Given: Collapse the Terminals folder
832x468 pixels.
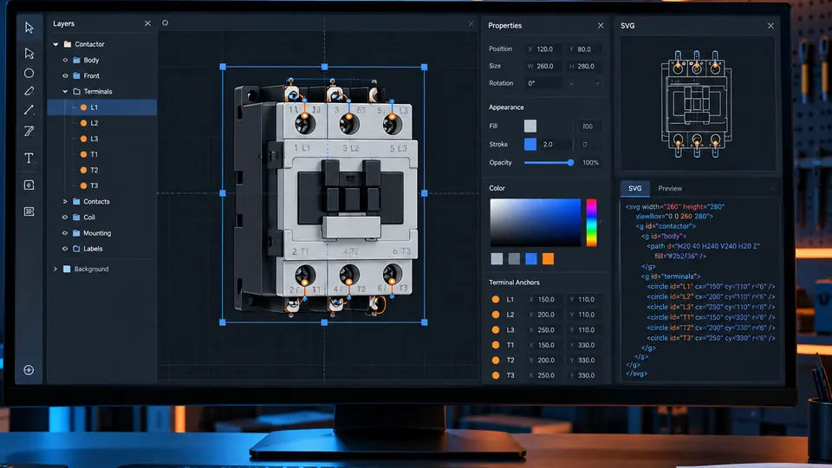Looking at the screenshot, I should pyautogui.click(x=65, y=91).
